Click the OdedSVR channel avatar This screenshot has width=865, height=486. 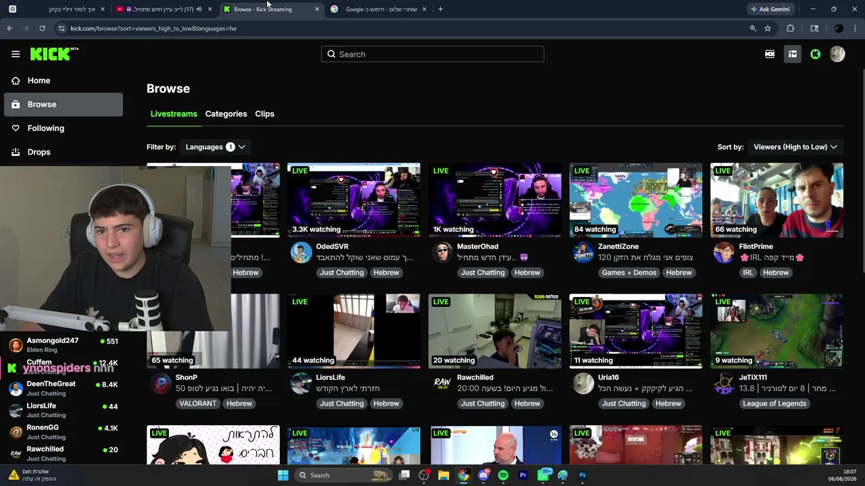(x=301, y=252)
